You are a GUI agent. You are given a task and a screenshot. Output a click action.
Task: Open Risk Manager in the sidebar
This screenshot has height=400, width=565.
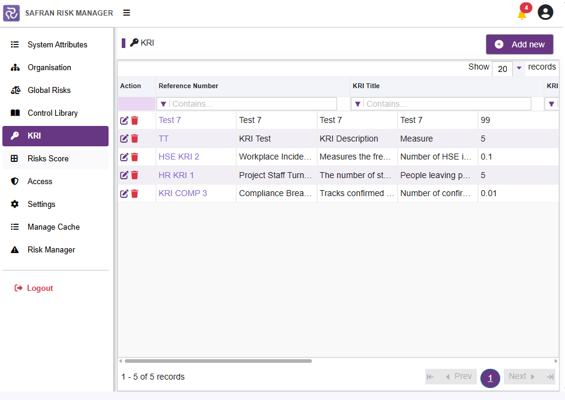click(56, 249)
